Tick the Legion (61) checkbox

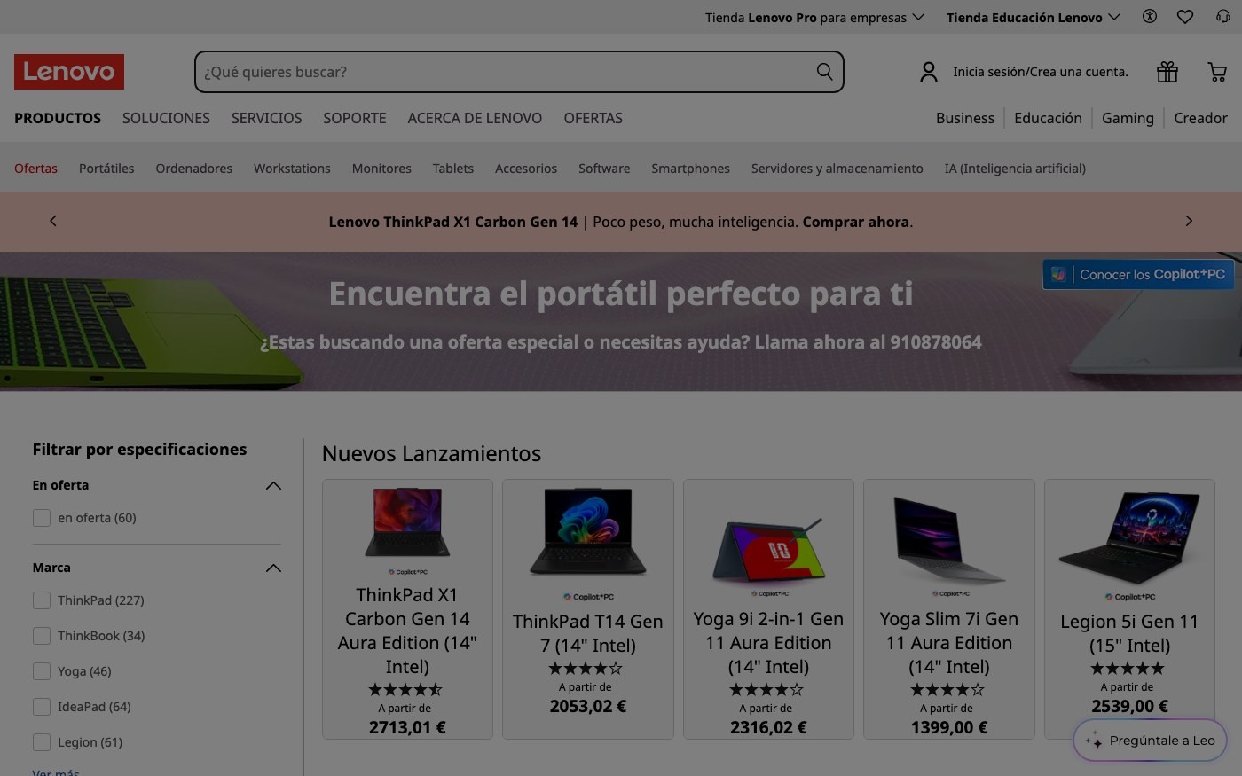pos(42,742)
